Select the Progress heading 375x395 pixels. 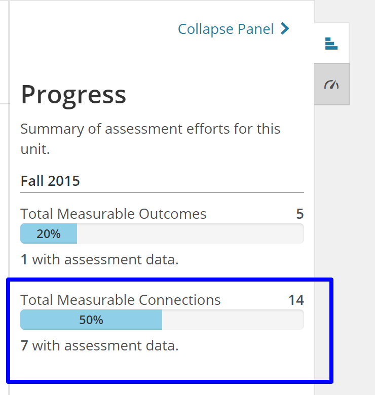(x=73, y=95)
